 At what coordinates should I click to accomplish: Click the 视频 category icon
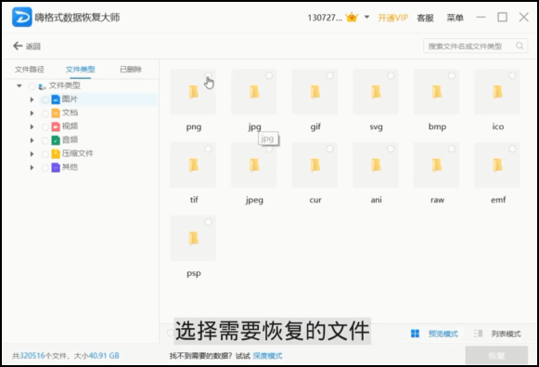(56, 126)
